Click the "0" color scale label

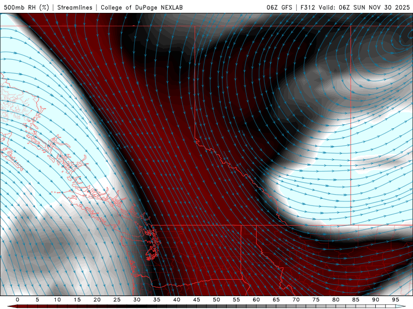click(x=18, y=300)
